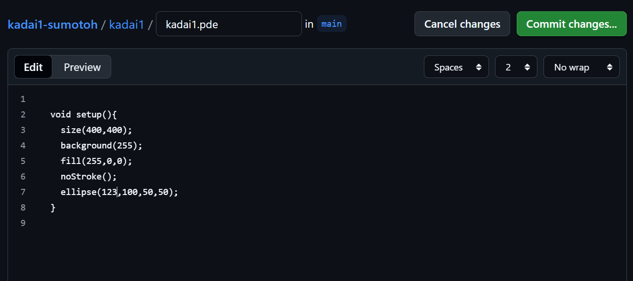Screen dimensions: 633x281
Task: Click the kadai1.pde filename field
Action: coord(228,24)
